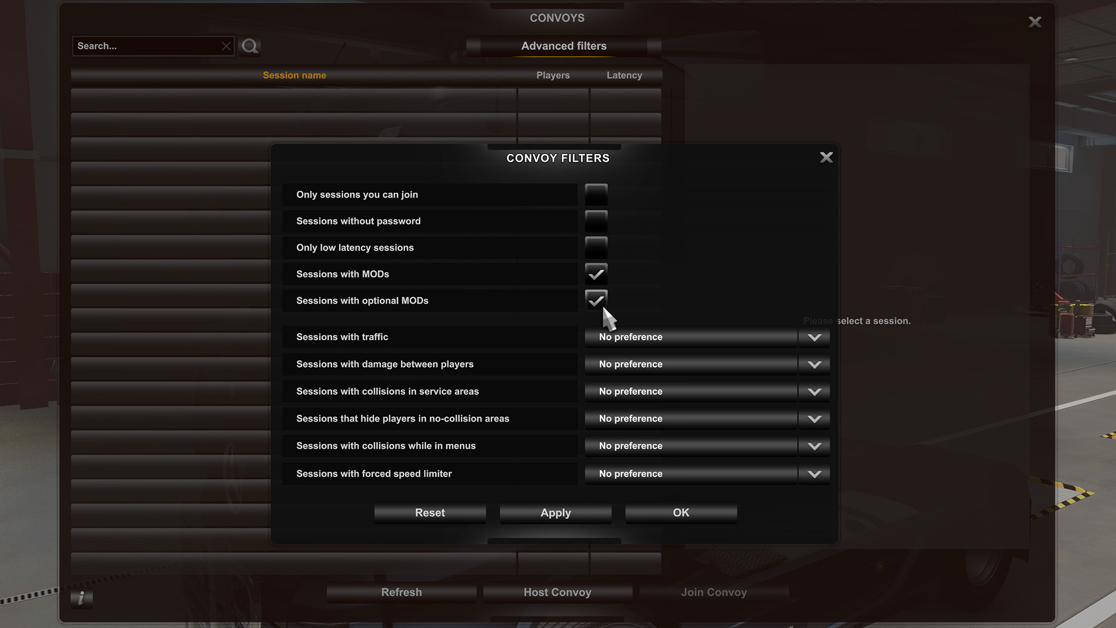Click the magnifier search icon
Image resolution: width=1116 pixels, height=628 pixels.
[250, 46]
